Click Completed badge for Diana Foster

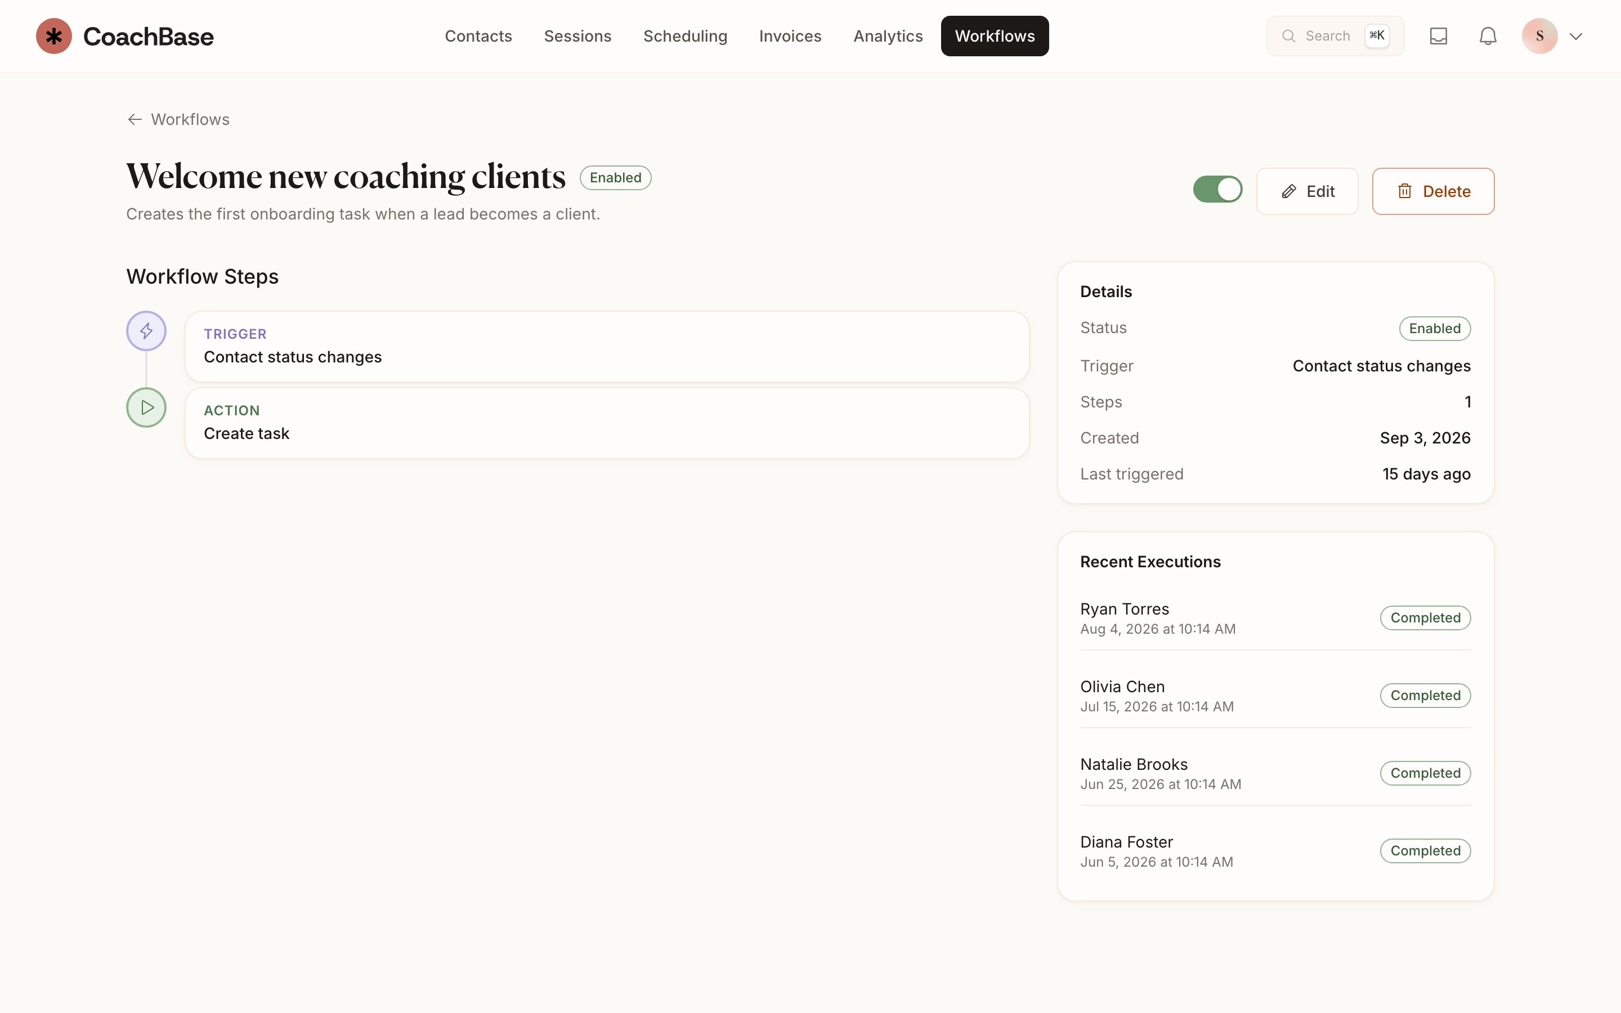(x=1425, y=851)
